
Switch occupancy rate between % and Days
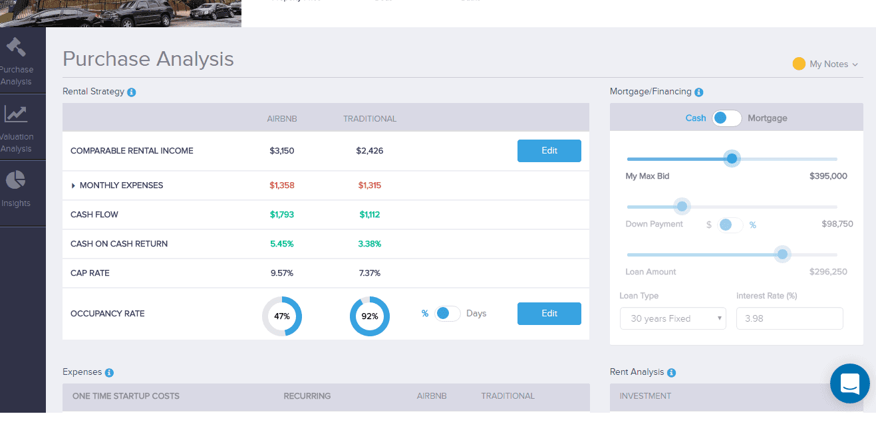(x=447, y=314)
